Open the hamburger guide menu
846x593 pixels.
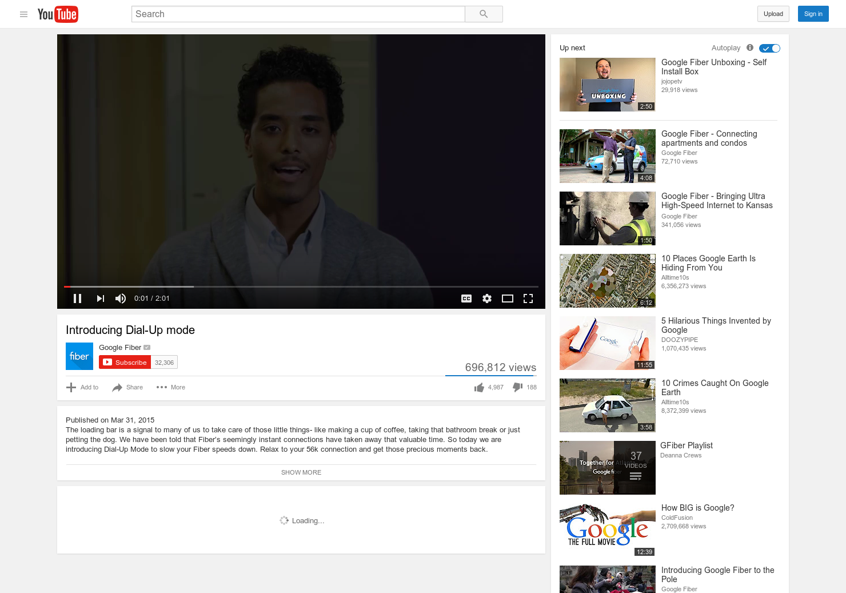(x=23, y=14)
